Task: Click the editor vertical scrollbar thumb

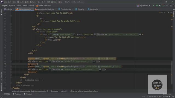Action: pos(172,73)
